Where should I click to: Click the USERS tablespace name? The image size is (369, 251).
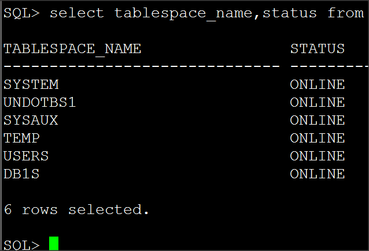tap(26, 156)
